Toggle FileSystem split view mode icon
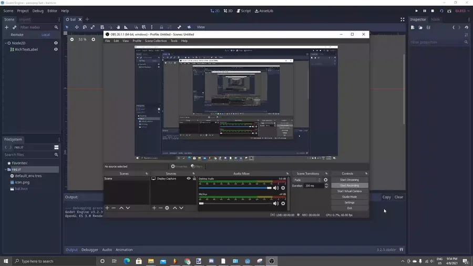The image size is (473, 266). pos(56,147)
